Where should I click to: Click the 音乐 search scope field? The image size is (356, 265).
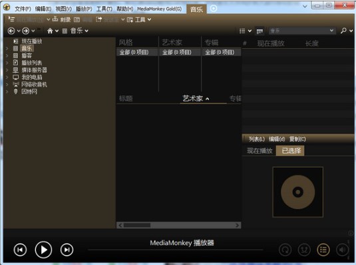[302, 31]
